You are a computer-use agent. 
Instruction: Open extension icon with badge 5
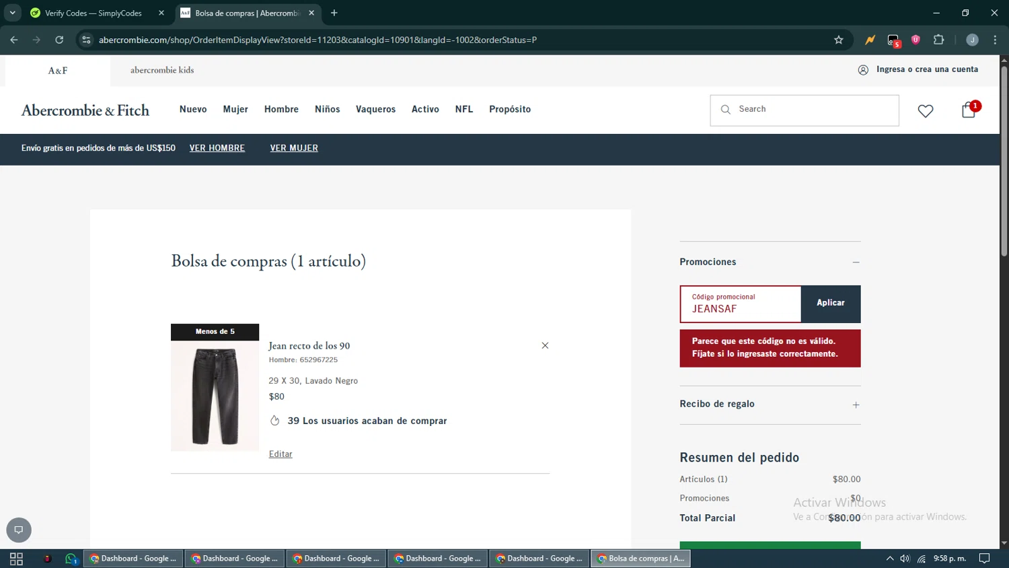[x=893, y=41]
